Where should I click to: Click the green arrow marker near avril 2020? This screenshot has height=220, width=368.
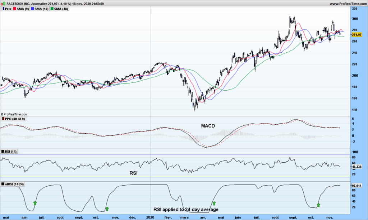coord(214,204)
